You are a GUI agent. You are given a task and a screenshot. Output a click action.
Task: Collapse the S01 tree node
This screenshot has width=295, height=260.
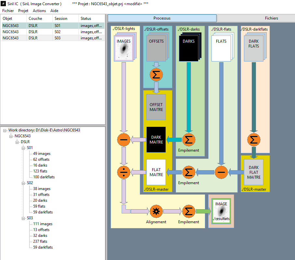coord(23,148)
